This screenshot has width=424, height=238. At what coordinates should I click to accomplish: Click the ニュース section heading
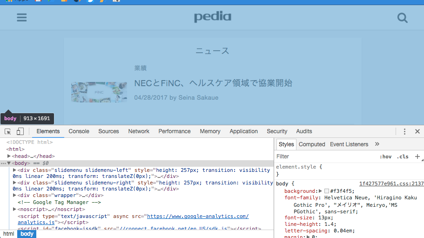tap(212, 51)
